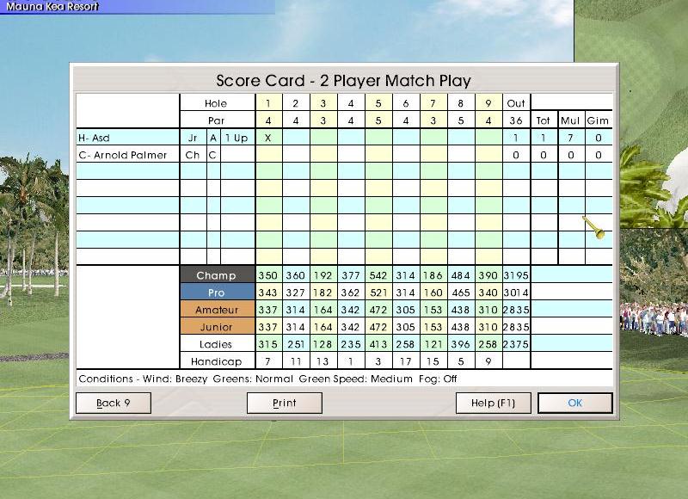Choose the Junior tee label
The height and width of the screenshot is (499, 688).
tap(217, 327)
